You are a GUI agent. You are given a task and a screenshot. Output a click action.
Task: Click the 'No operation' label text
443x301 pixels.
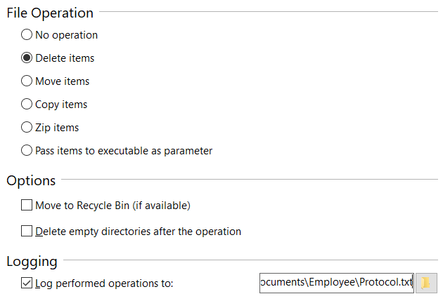point(67,34)
